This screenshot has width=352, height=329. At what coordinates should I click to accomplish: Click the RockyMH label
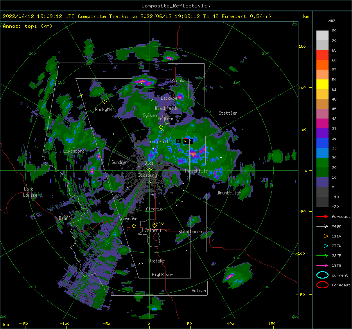(x=103, y=110)
